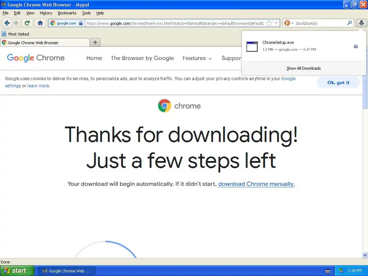Open the File menu
The width and height of the screenshot is (368, 276).
point(5,13)
